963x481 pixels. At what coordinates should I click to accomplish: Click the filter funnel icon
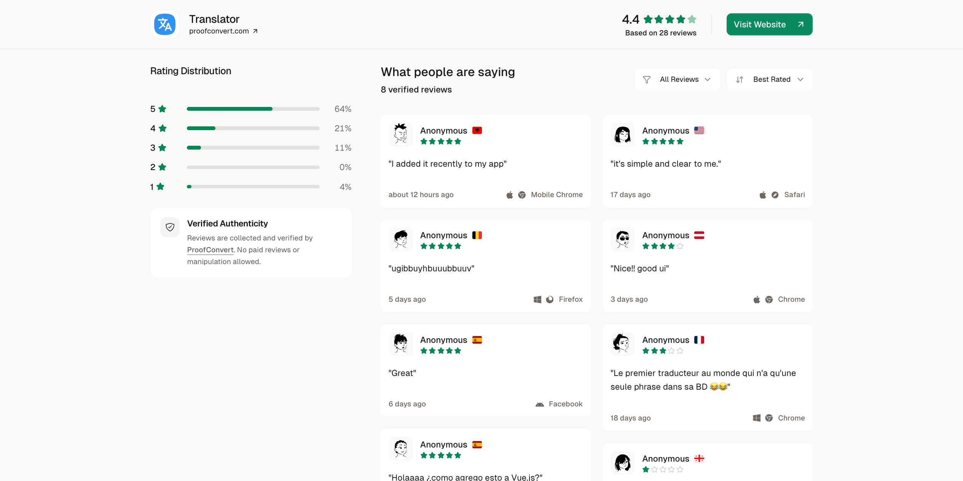pyautogui.click(x=647, y=79)
